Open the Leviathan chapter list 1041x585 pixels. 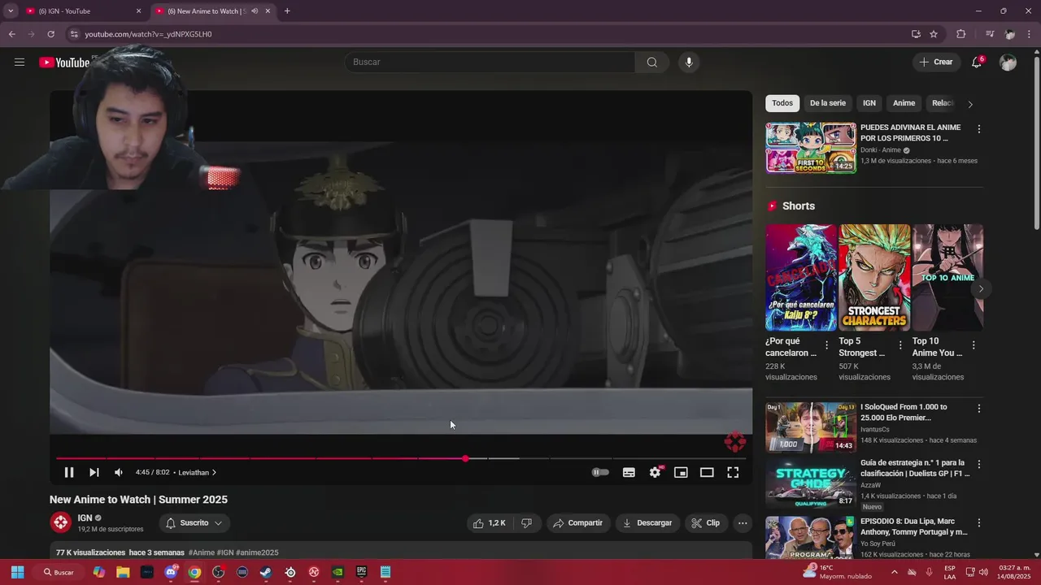pos(198,472)
